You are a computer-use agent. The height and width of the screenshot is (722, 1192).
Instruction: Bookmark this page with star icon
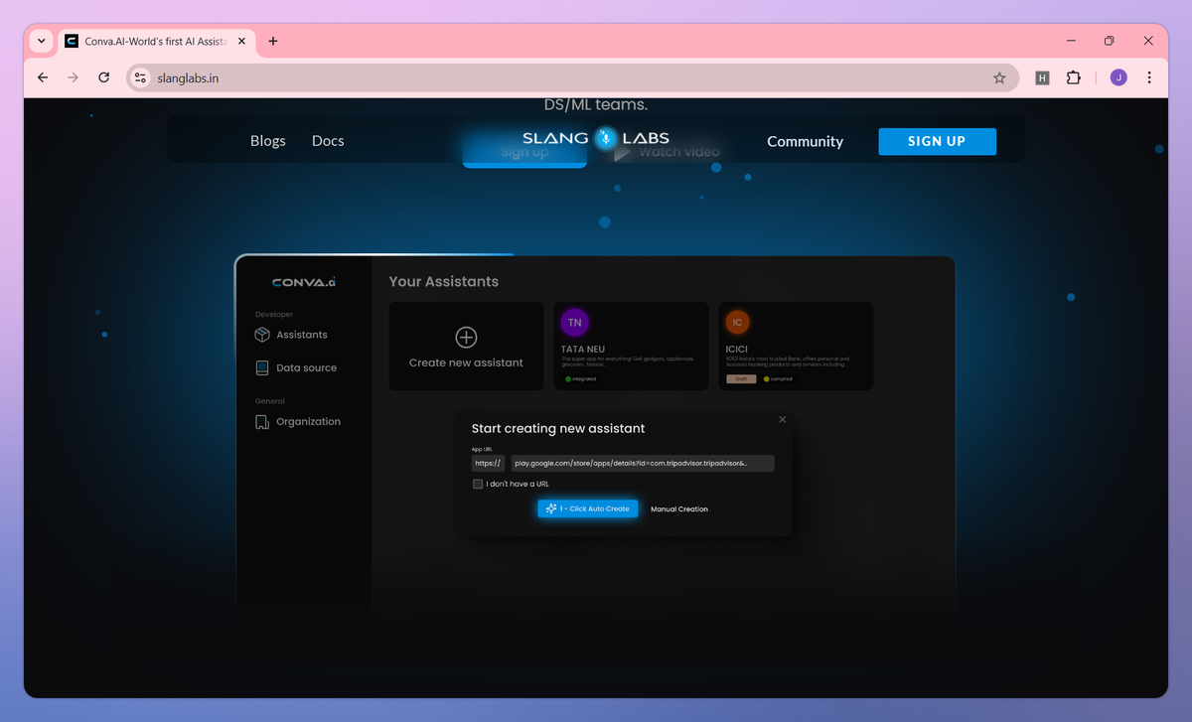click(999, 77)
